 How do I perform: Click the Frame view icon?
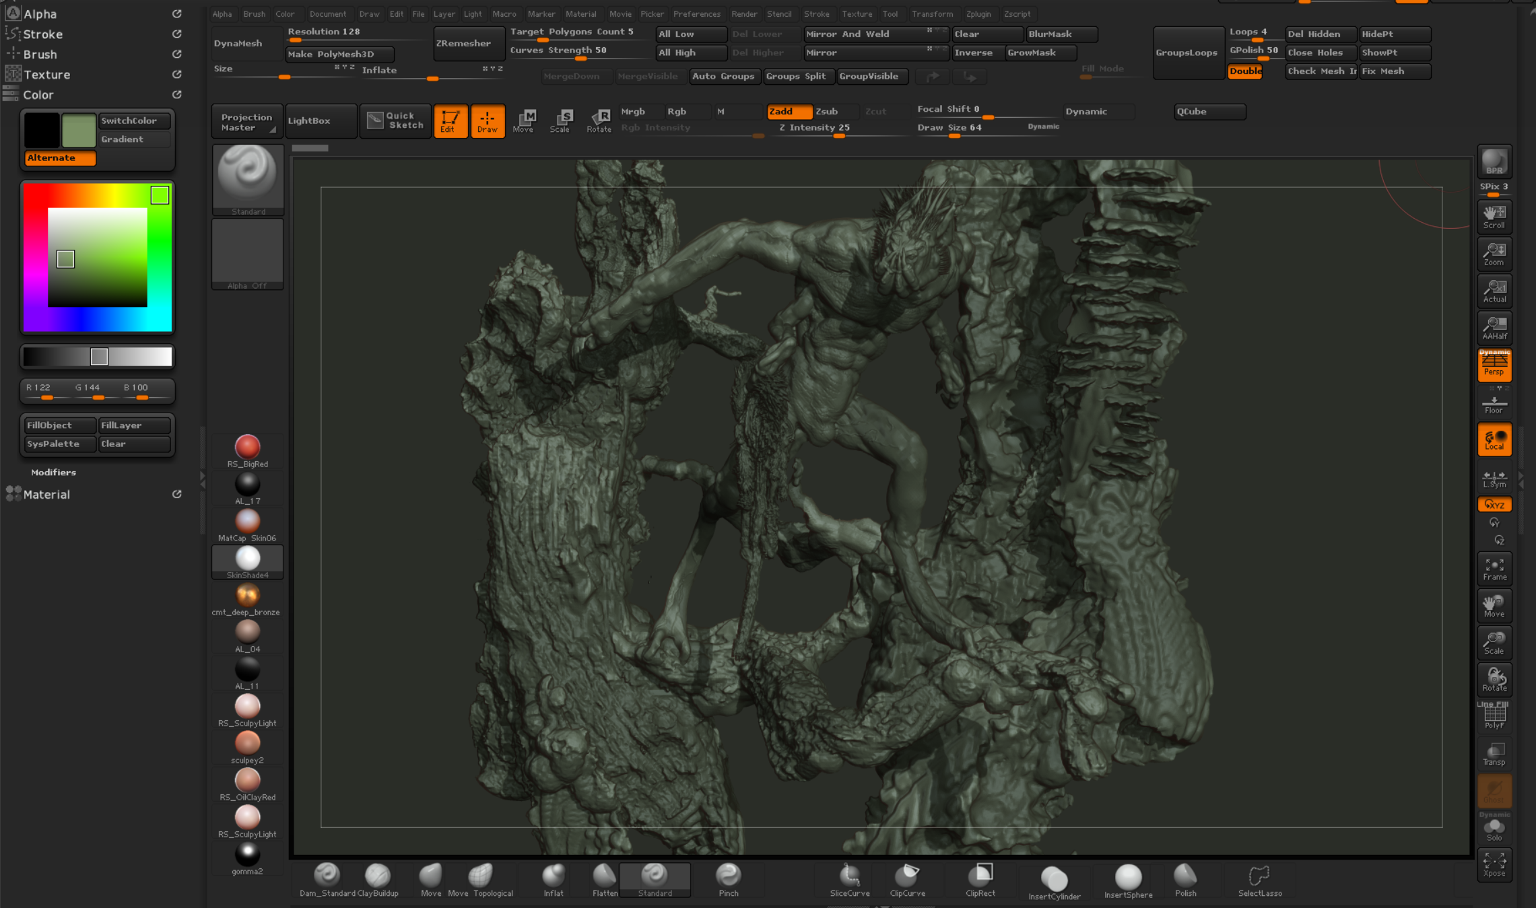tap(1494, 568)
